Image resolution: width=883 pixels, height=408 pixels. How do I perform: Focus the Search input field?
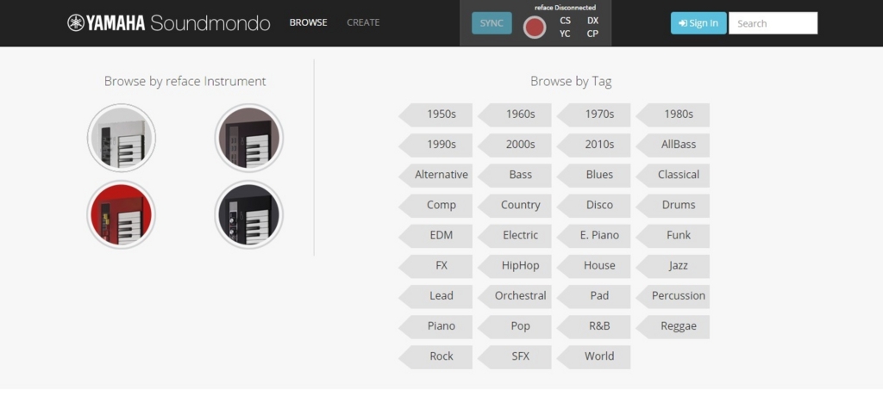point(773,23)
